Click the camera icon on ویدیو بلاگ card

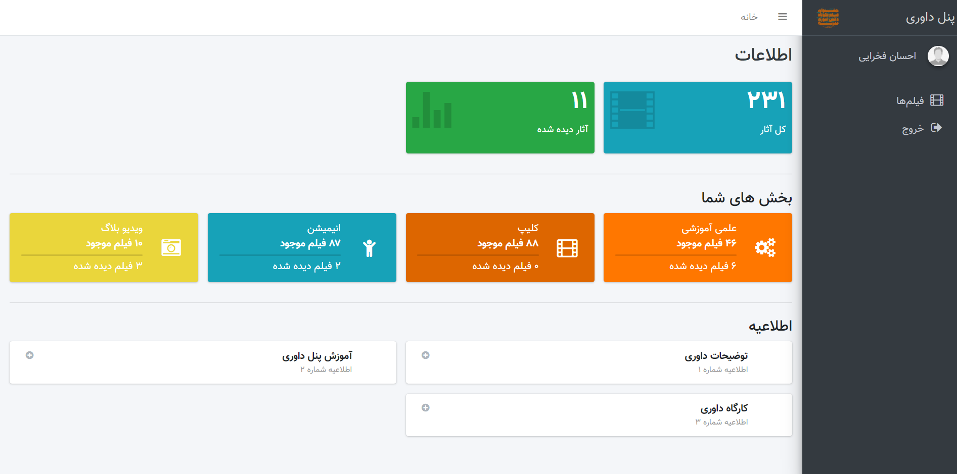171,248
